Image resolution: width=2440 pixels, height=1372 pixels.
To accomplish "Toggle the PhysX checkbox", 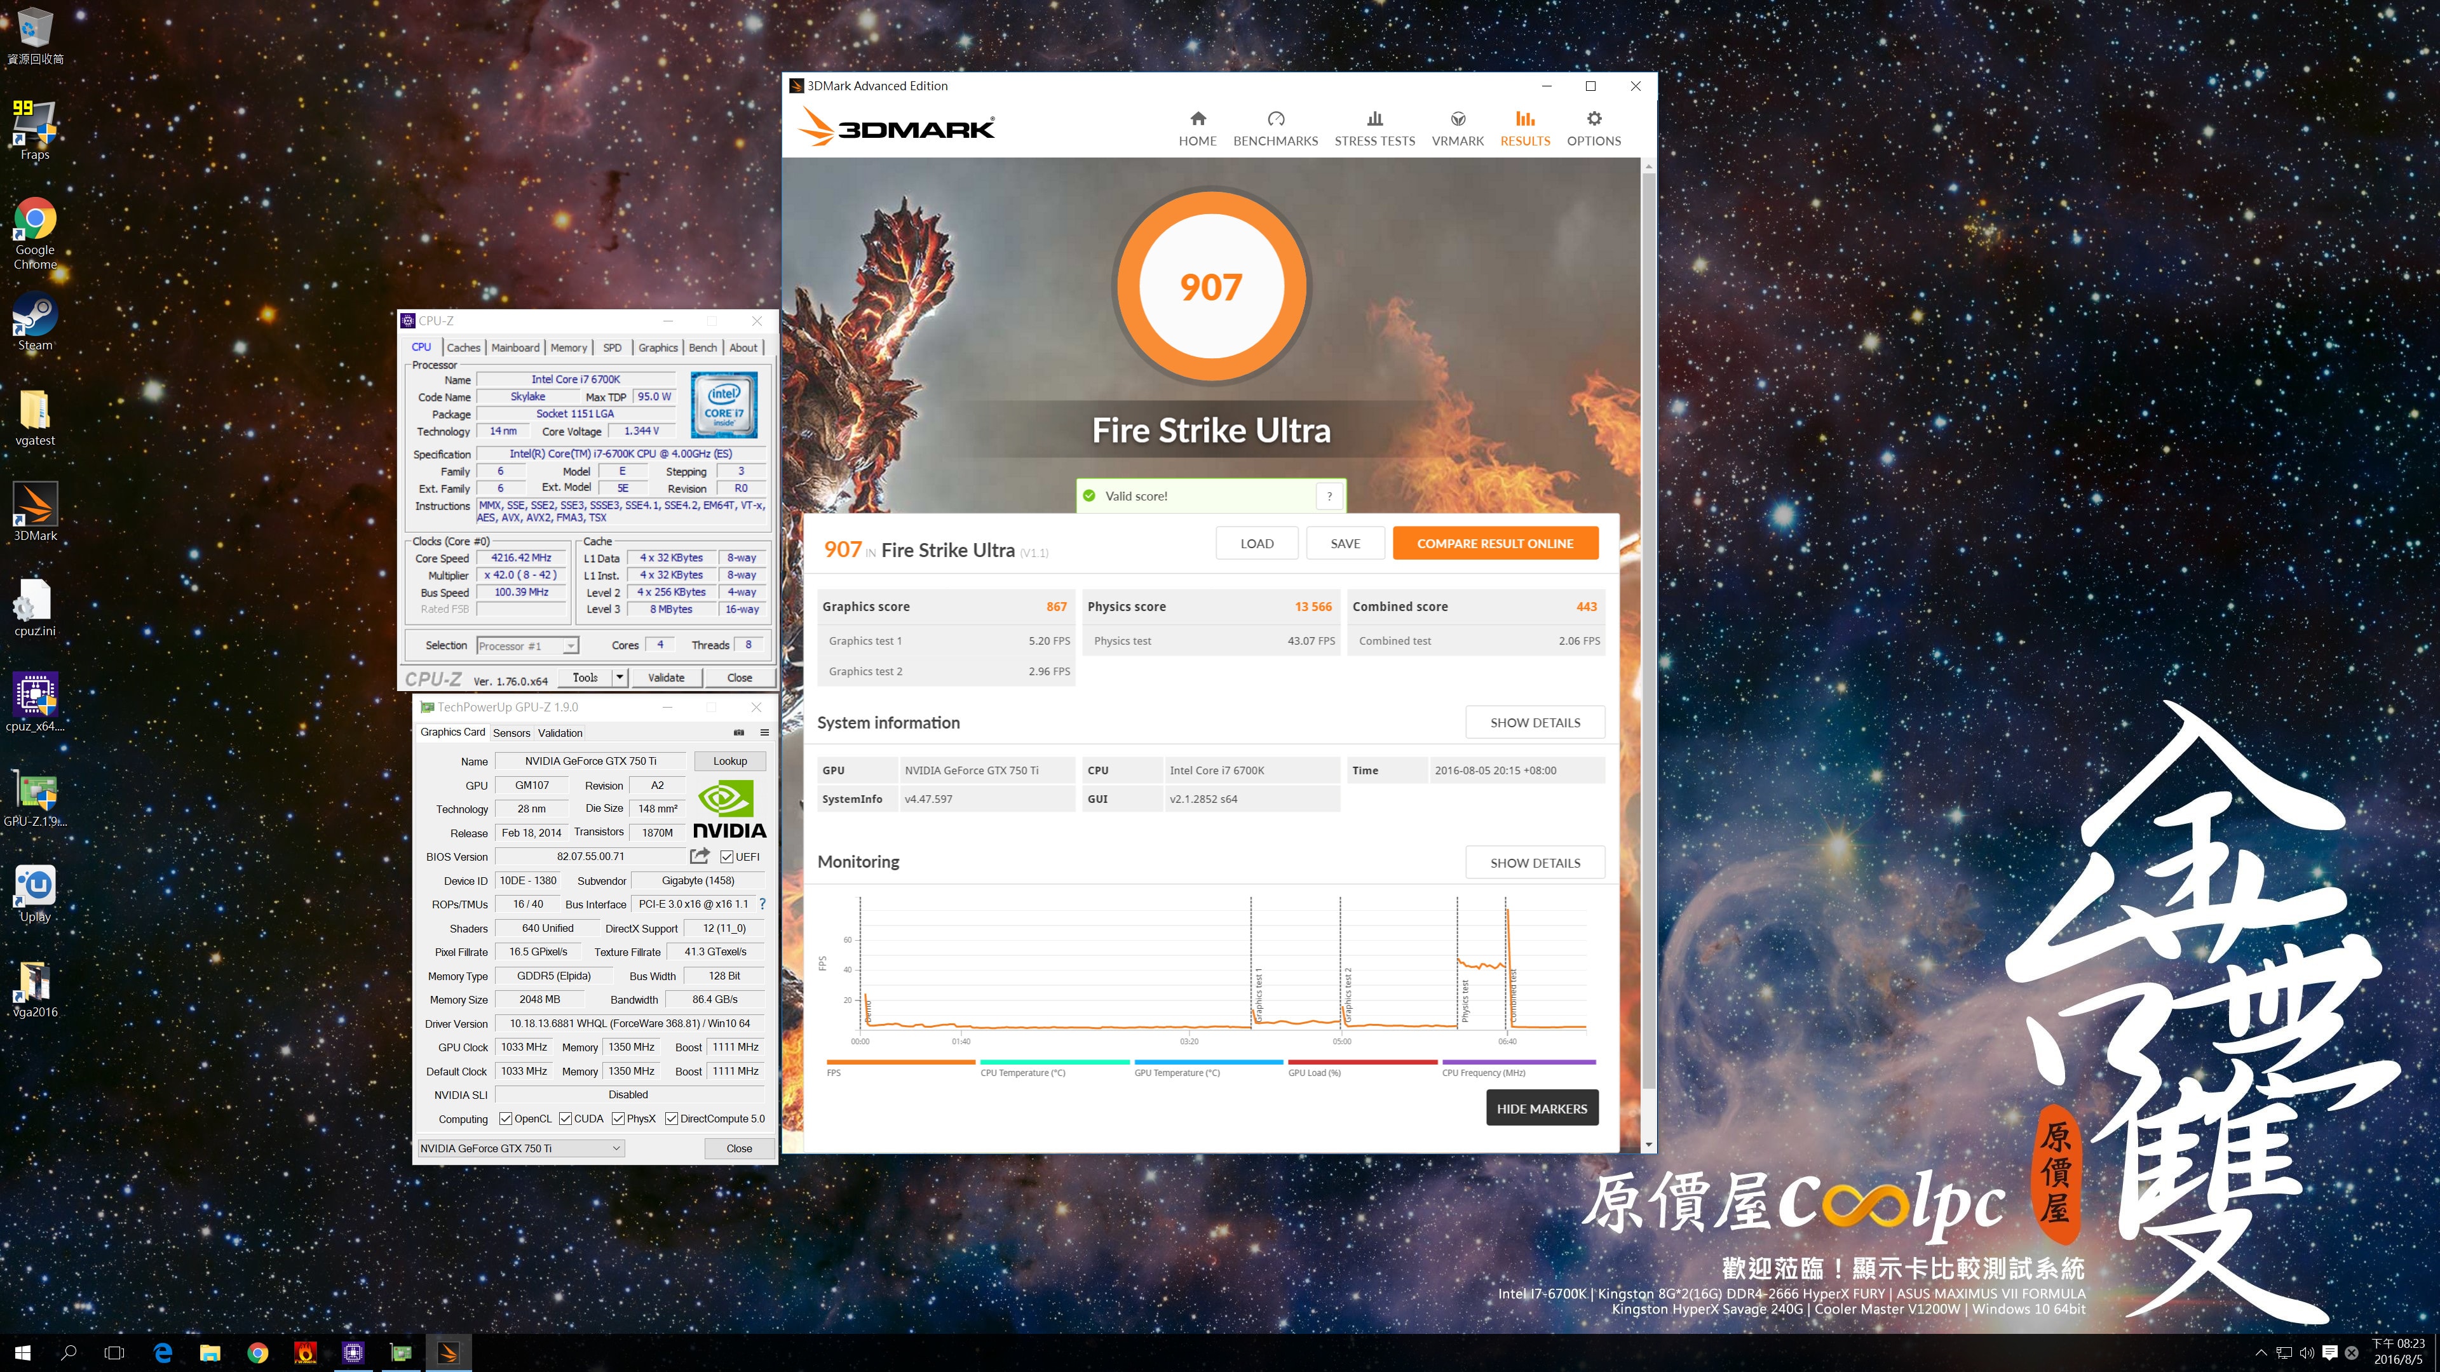I will coord(618,1118).
